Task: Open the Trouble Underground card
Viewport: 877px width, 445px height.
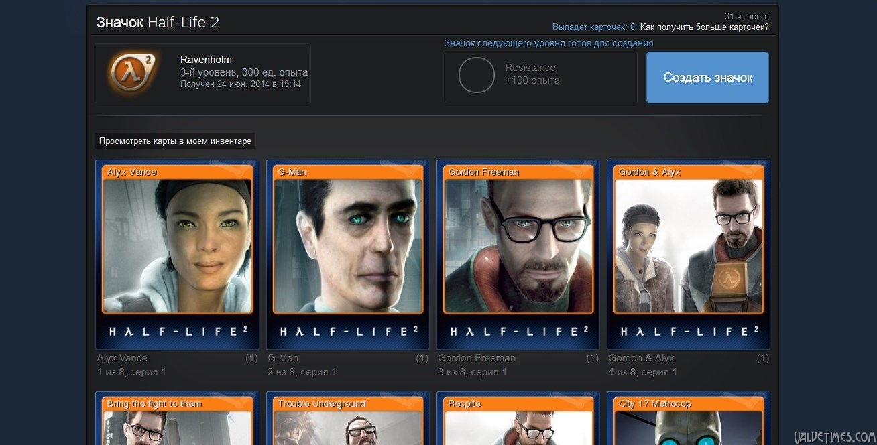Action: [x=347, y=419]
